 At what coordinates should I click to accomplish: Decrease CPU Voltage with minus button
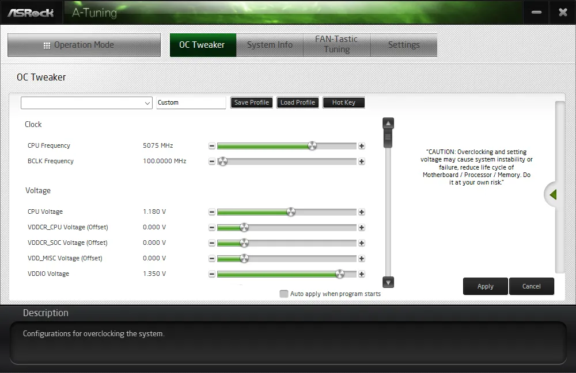point(211,212)
